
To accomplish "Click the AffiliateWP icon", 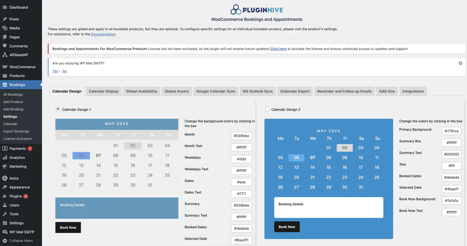I will click(x=5, y=55).
